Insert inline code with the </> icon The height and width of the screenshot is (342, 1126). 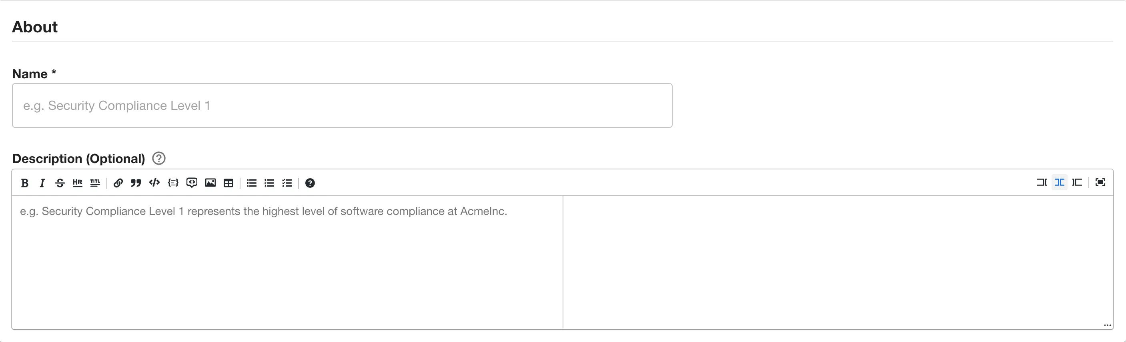[154, 183]
